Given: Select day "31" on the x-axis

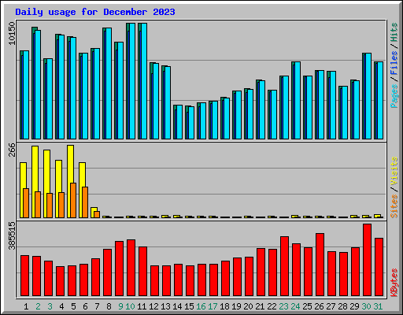Looking at the screenshot, I should (x=378, y=306).
